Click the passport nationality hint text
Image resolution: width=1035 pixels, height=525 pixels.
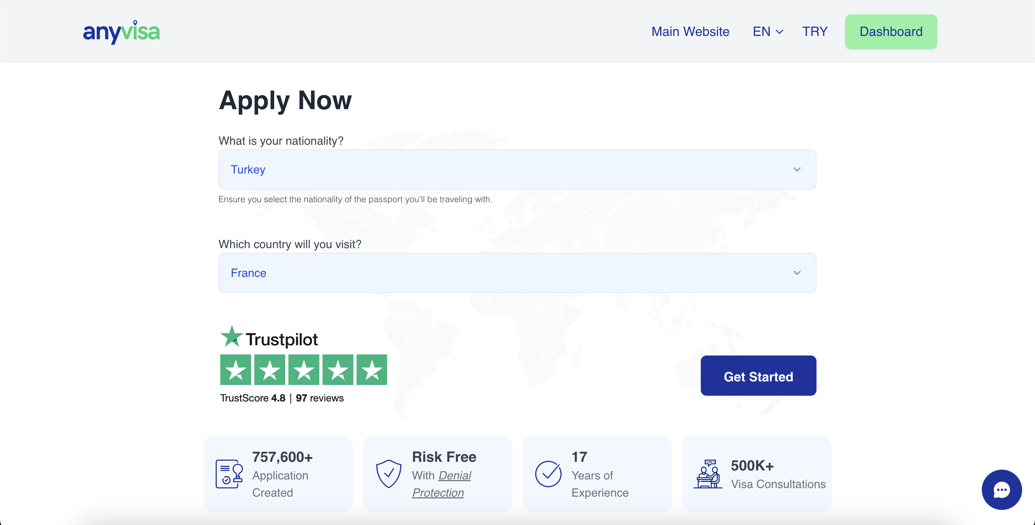click(355, 200)
